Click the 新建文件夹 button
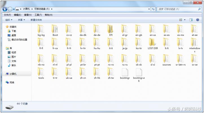The image size is (204, 113). [36, 20]
